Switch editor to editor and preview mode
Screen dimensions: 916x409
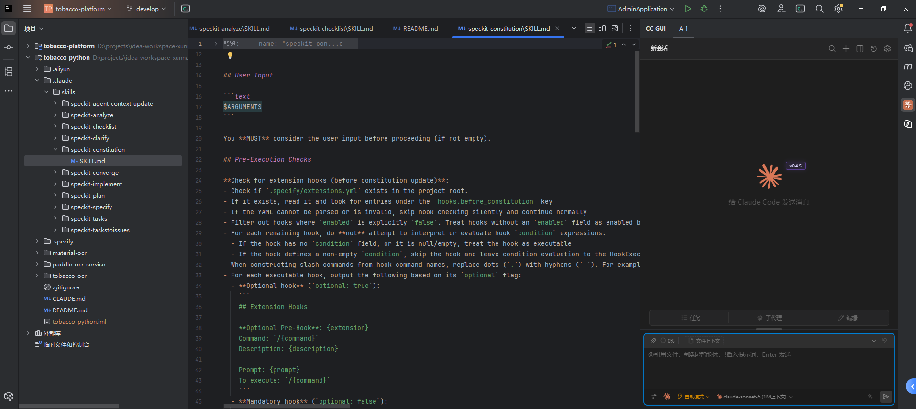point(602,29)
